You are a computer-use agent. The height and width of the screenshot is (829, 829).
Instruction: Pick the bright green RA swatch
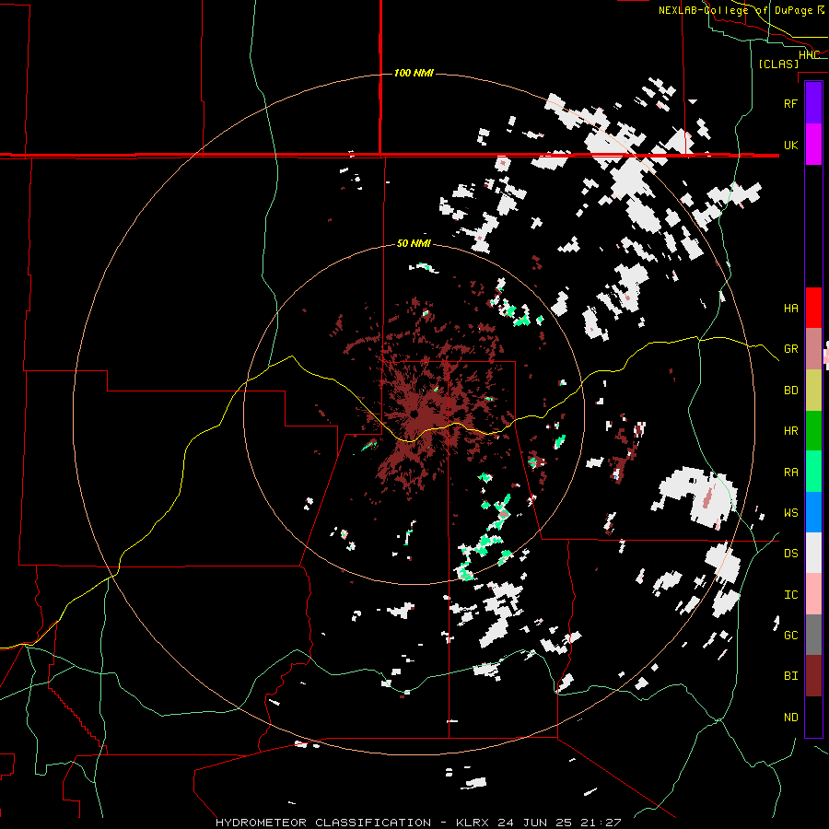(x=813, y=472)
